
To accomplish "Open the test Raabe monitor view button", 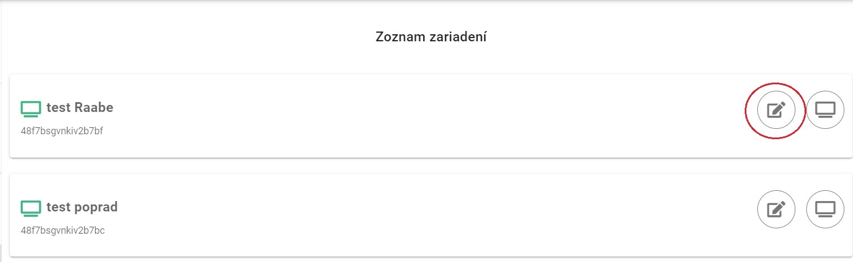I will (x=825, y=110).
